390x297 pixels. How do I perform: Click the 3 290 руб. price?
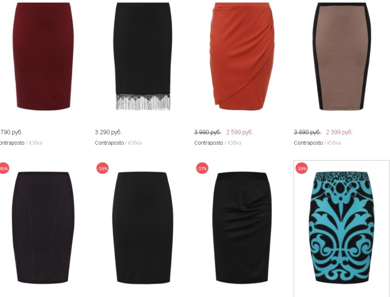pyautogui.click(x=108, y=132)
